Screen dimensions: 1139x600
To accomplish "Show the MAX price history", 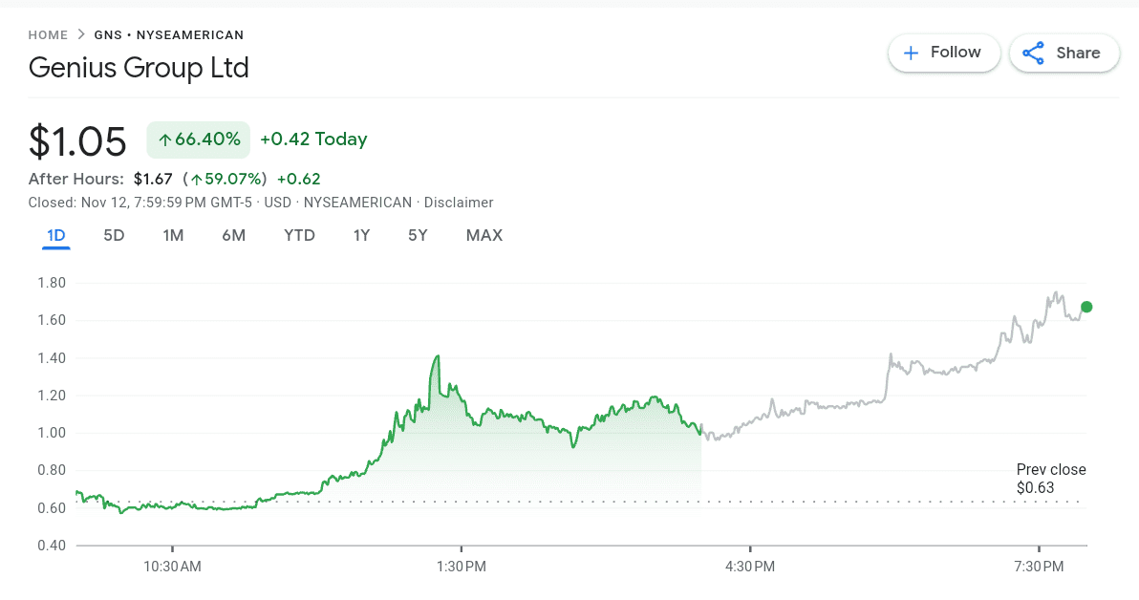I will [x=484, y=235].
